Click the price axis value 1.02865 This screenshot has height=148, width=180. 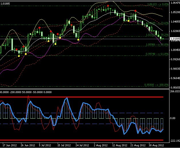point(175,31)
